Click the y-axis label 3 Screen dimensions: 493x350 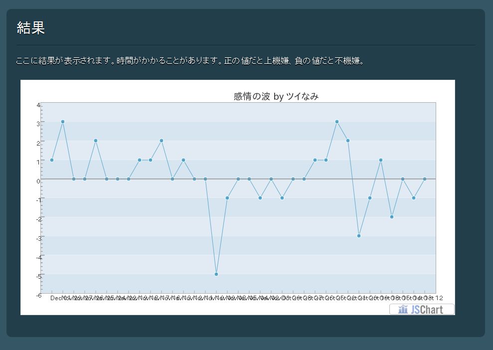[x=38, y=124]
